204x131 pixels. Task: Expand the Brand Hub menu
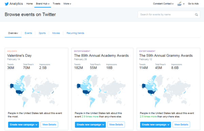[43, 4]
